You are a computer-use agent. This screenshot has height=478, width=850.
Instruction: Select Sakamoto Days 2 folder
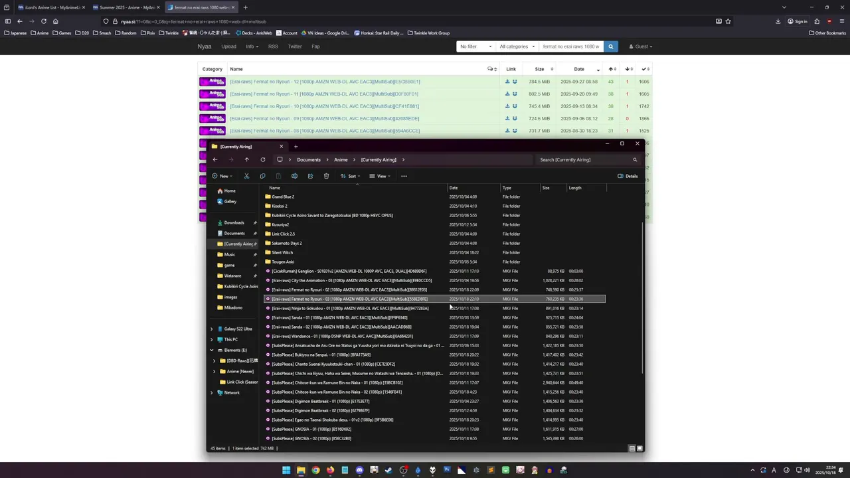(x=287, y=243)
